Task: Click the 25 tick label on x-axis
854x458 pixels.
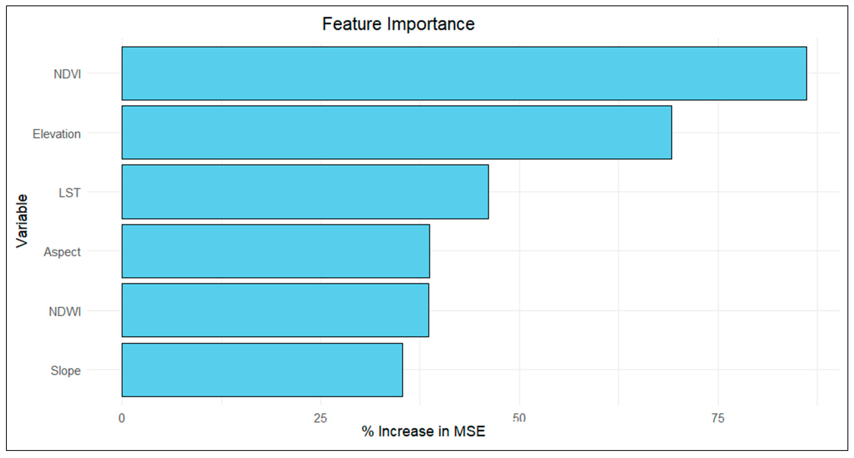Action: point(320,418)
